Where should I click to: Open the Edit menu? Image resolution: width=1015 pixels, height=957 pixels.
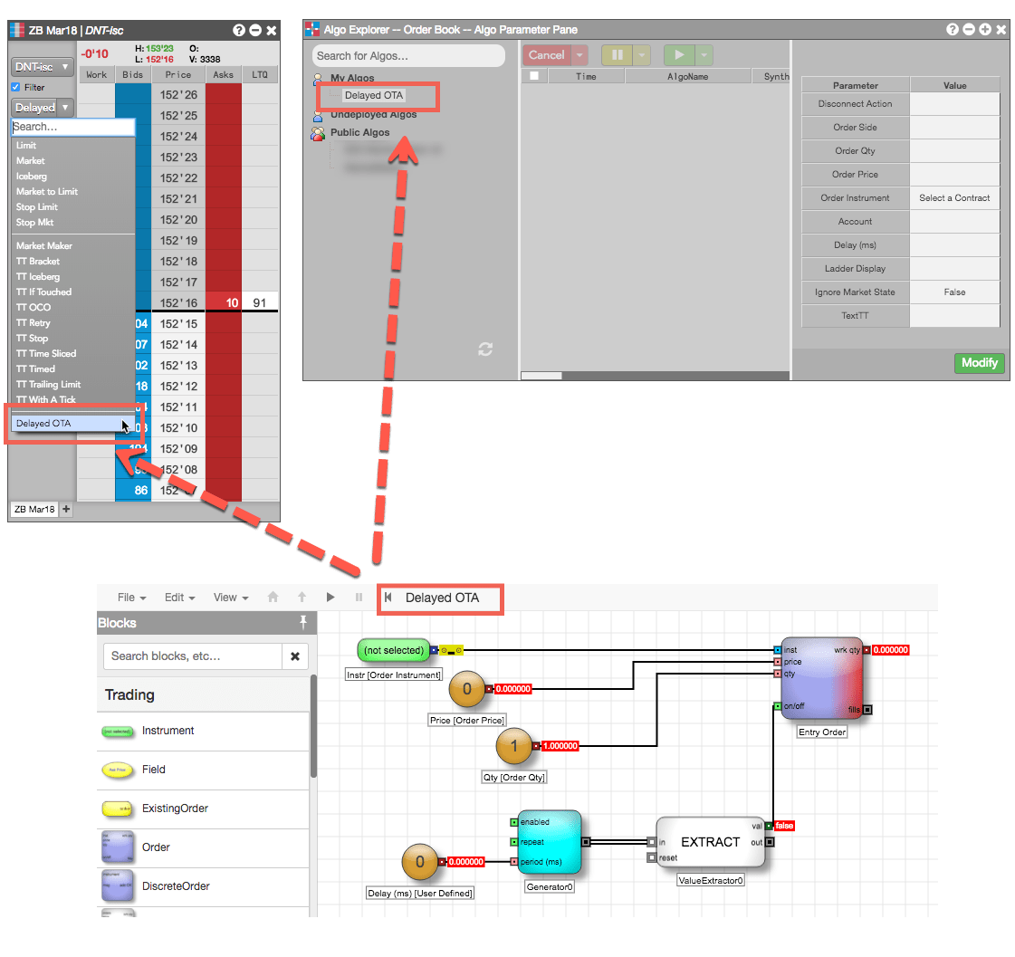(x=179, y=597)
